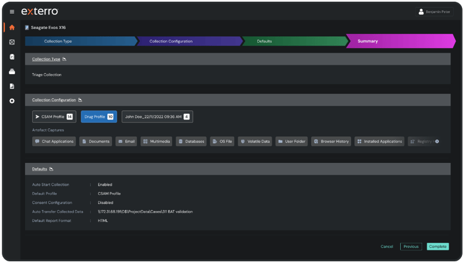The height and width of the screenshot is (263, 465).
Task: Open the clipboard page icon in sidebar
Action: coord(12,57)
